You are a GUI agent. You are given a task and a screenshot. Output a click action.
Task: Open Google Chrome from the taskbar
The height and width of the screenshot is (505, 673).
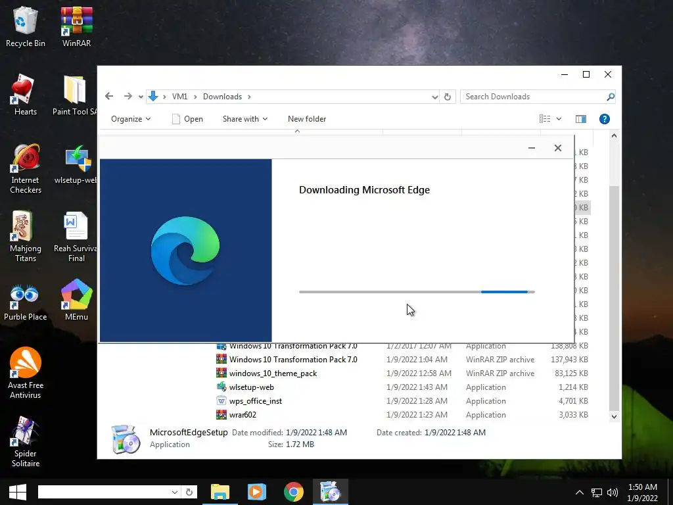(x=294, y=492)
